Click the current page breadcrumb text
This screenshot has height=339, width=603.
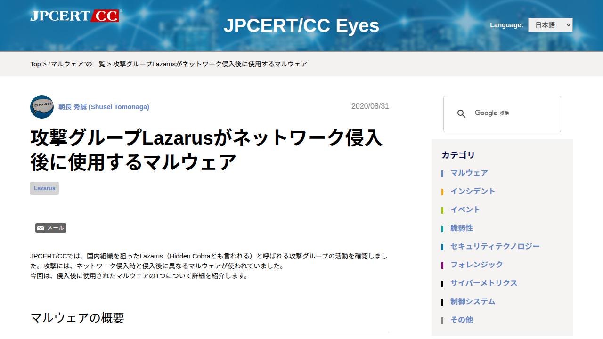pyautogui.click(x=210, y=64)
